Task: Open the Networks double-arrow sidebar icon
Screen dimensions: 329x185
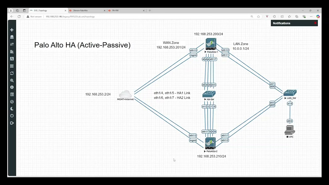Action: click(x=12, y=44)
